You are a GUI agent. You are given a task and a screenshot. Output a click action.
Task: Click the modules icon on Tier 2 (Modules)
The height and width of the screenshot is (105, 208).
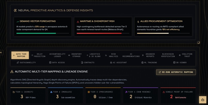click(51, 92)
